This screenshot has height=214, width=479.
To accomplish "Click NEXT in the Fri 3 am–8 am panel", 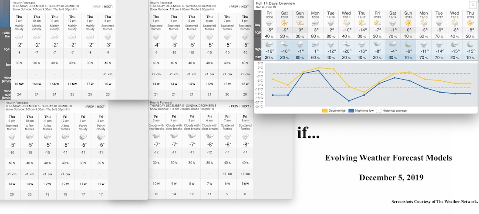I will (246, 106).
